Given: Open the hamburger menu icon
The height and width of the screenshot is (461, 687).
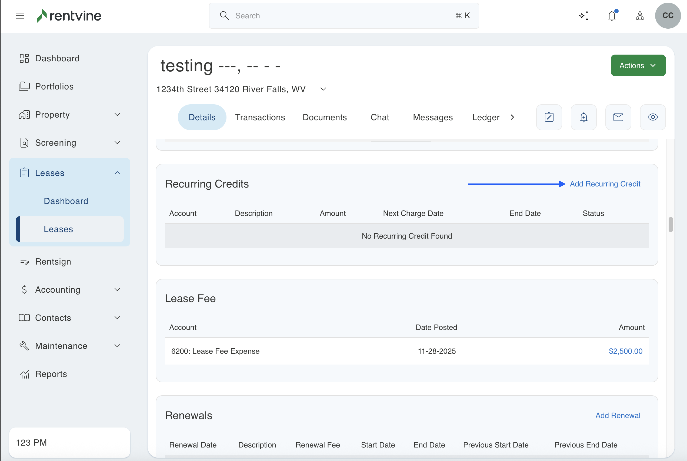Looking at the screenshot, I should click(x=20, y=16).
